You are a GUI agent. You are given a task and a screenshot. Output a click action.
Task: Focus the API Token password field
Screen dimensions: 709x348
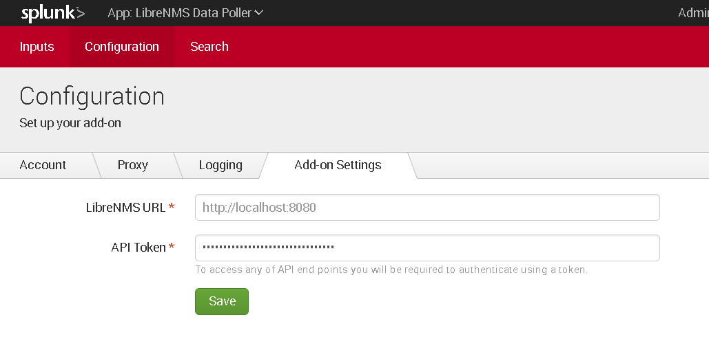tap(427, 248)
